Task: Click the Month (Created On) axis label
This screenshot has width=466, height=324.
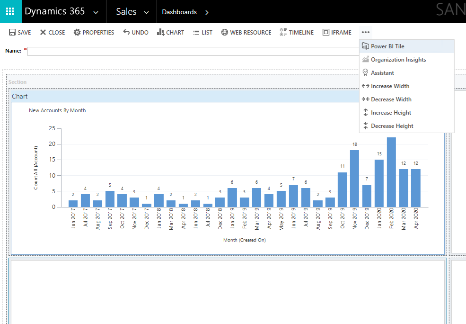Action: (245, 240)
